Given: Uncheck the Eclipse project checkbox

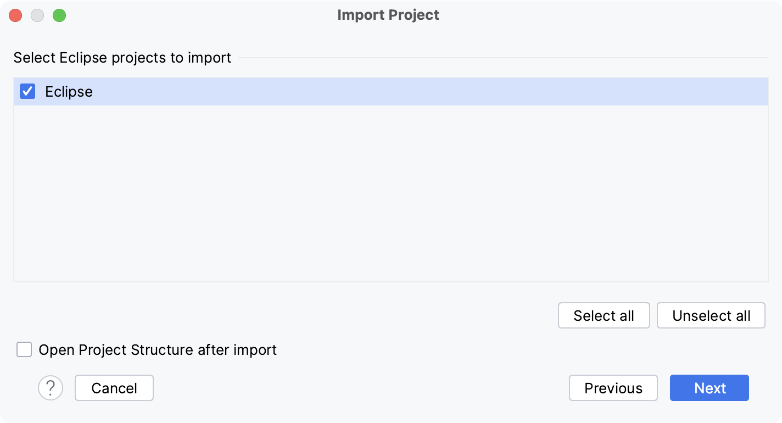Looking at the screenshot, I should pyautogui.click(x=27, y=91).
